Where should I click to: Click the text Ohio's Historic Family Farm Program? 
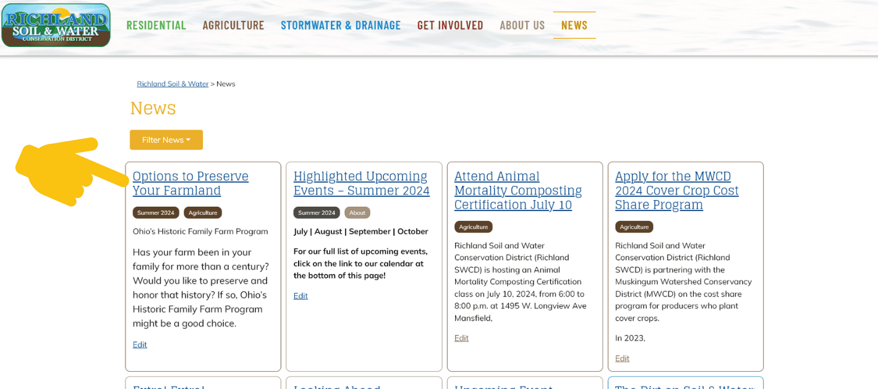(x=200, y=232)
